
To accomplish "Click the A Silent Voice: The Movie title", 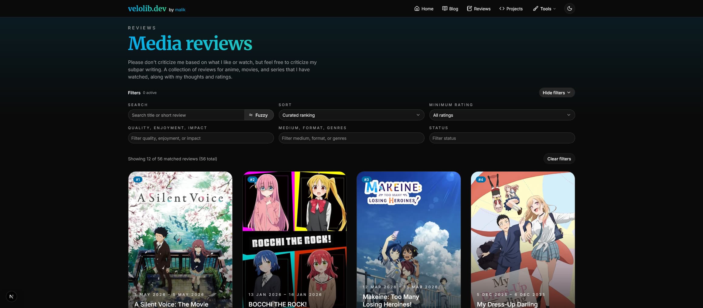I will tap(171, 304).
